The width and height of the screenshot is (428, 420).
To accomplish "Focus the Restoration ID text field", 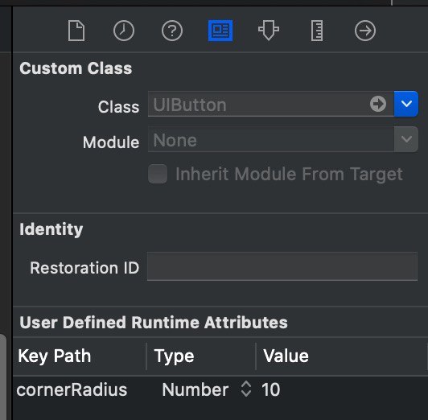I will point(282,266).
